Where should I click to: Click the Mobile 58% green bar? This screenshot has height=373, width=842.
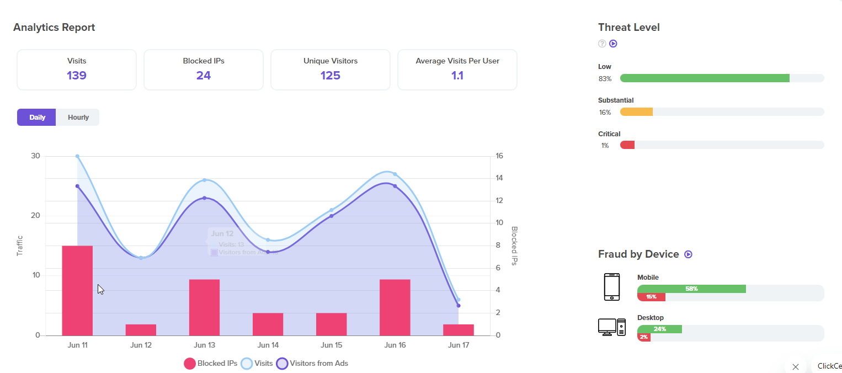[691, 289]
